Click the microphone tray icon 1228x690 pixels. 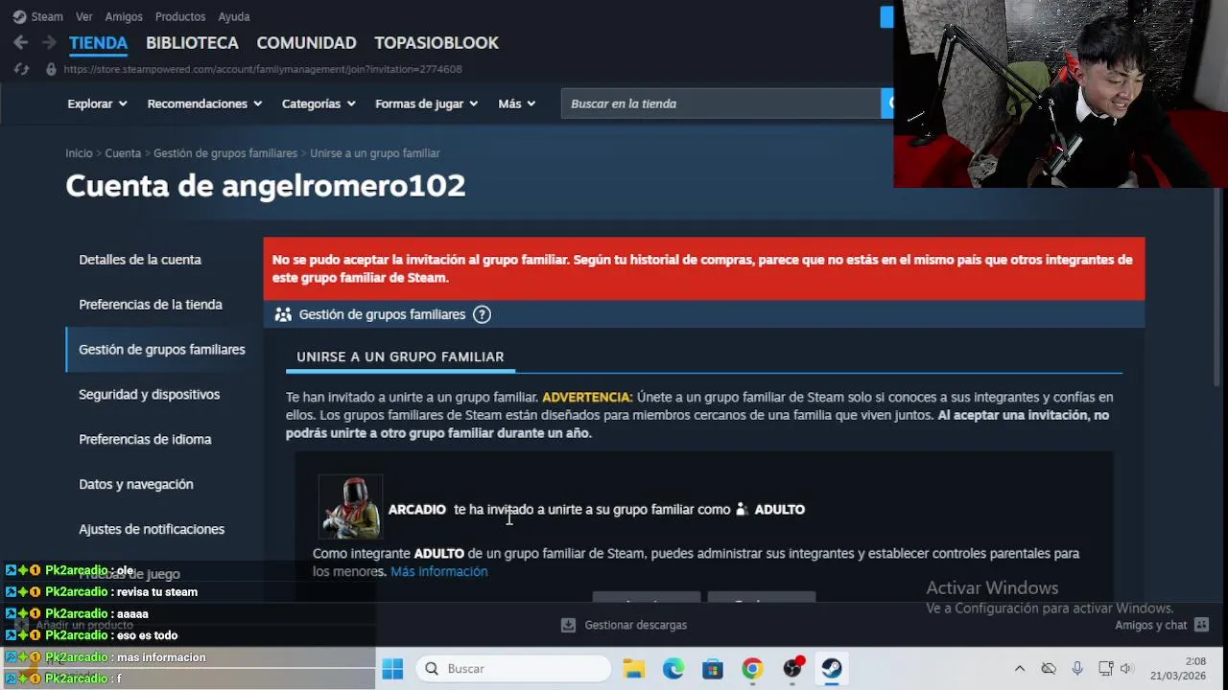click(1077, 668)
